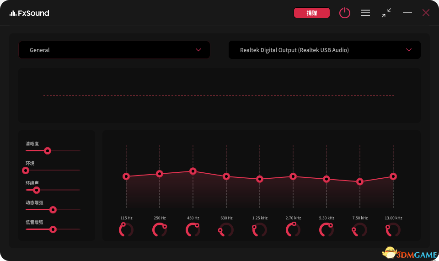Toggle the FxSound power button
The image size is (439, 261).
click(x=344, y=13)
